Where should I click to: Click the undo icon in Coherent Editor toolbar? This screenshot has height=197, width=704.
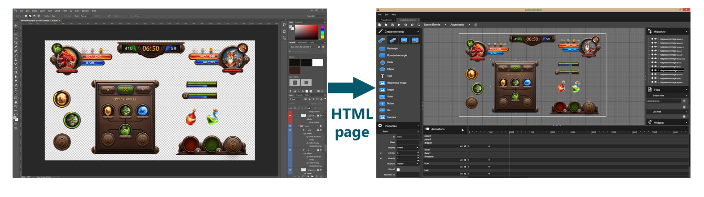click(x=405, y=25)
